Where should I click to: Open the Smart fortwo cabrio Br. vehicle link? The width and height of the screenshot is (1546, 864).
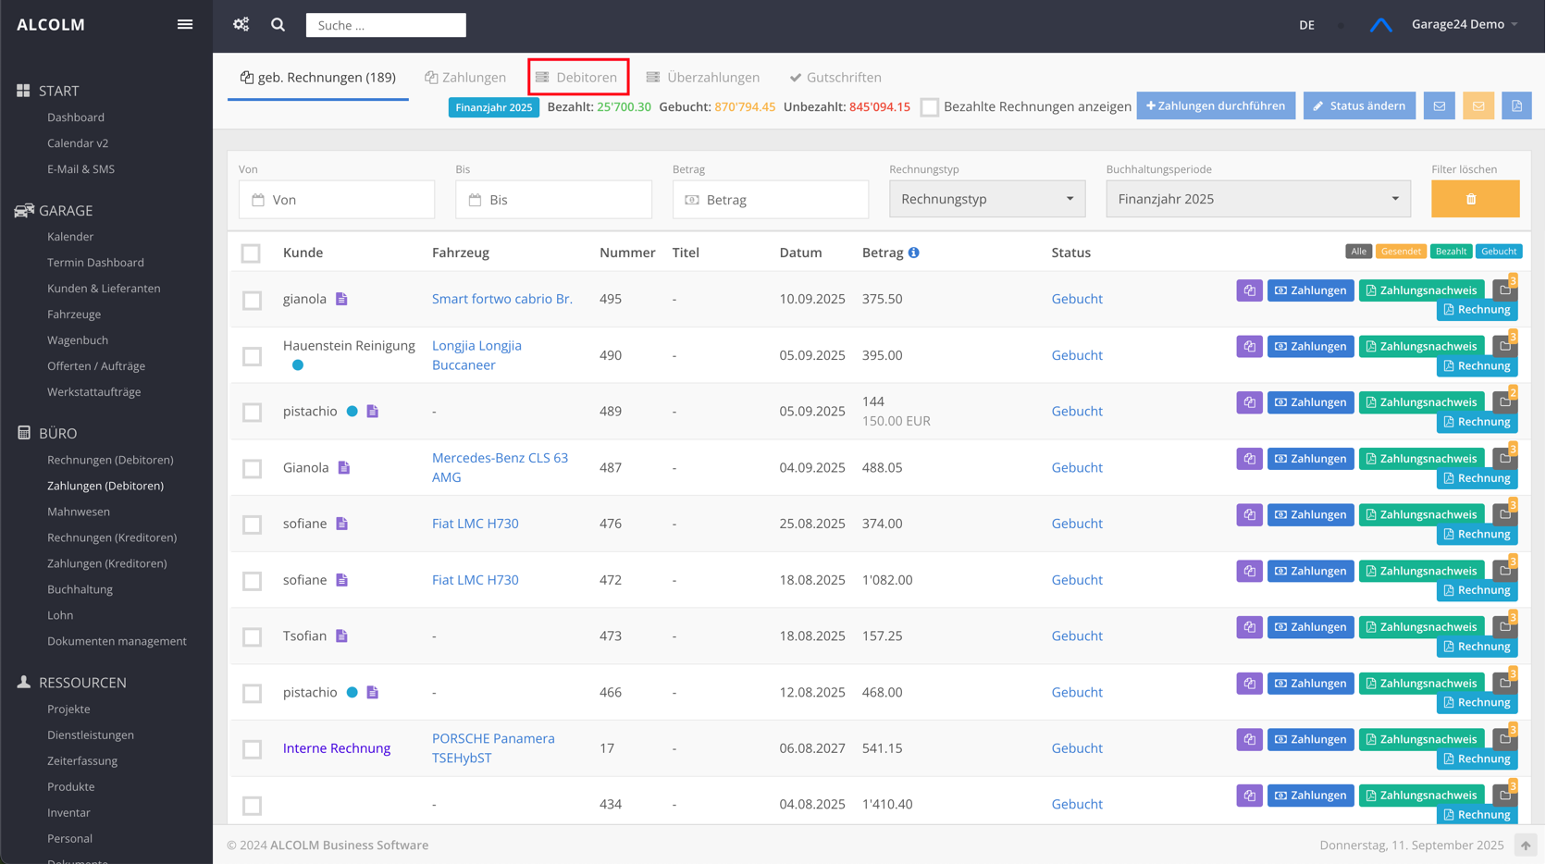tap(501, 299)
